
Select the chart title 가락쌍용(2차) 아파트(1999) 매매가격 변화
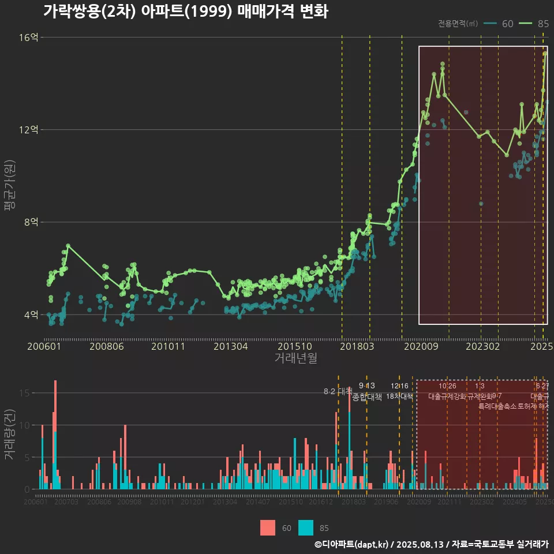tap(186, 11)
